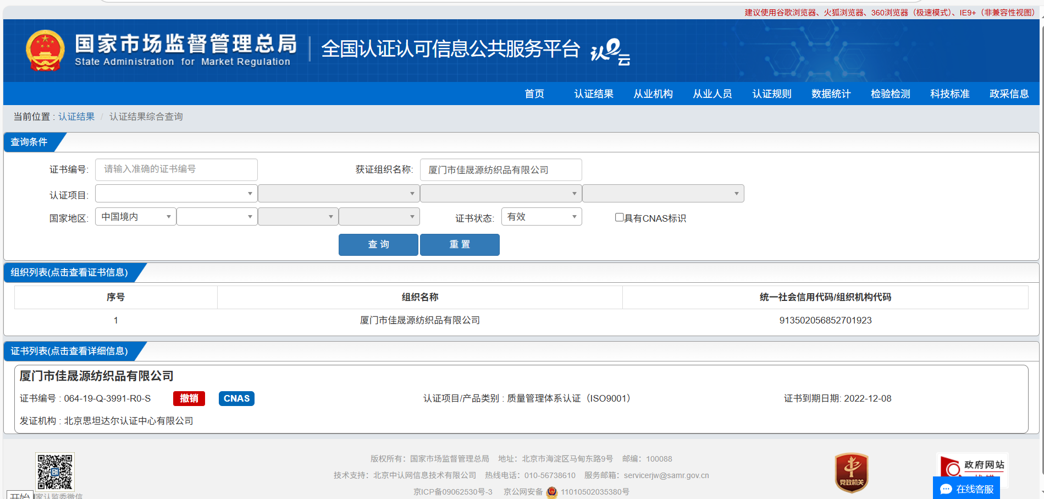1044x499 pixels.
Task: Open the 认证结果 navigation menu item
Action: pyautogui.click(x=593, y=94)
